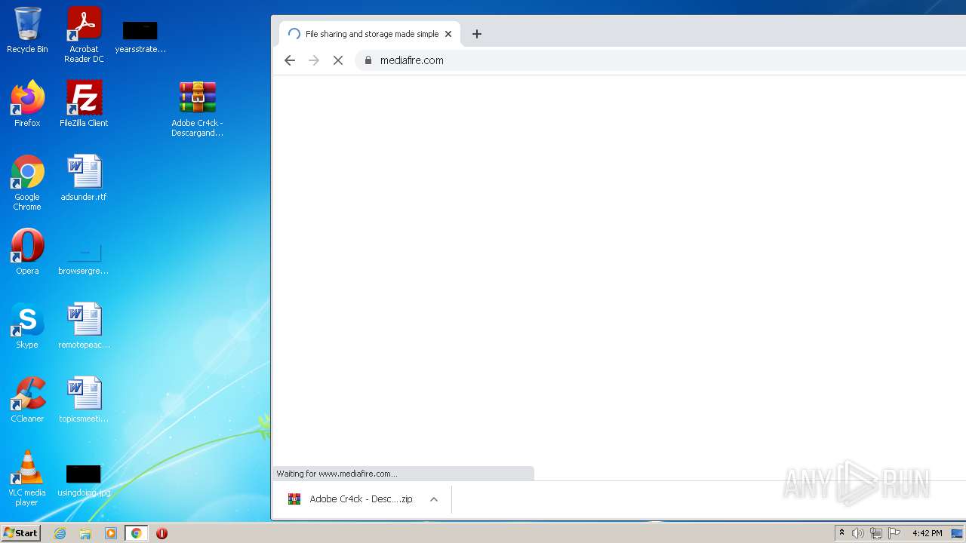Select usingdoing.jpg image file
Viewport: 966px width, 543px height.
[84, 480]
